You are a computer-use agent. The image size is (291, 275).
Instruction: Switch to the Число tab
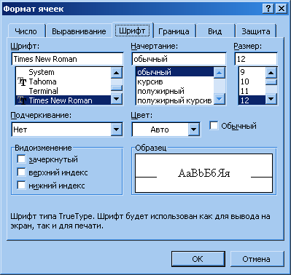(26, 31)
